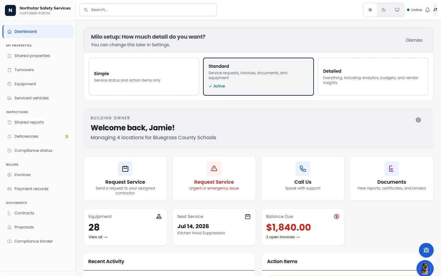441x276 pixels.
Task: Open Dashboard in the sidebar
Action: coord(38,32)
